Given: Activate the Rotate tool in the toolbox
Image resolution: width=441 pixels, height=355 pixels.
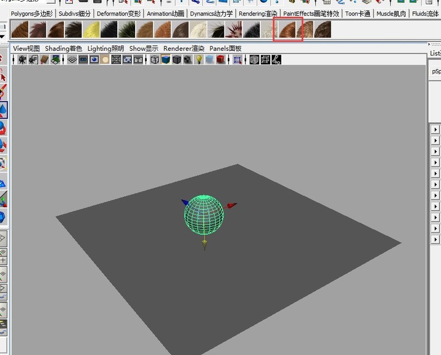Looking at the screenshot, I should click(x=3, y=128).
